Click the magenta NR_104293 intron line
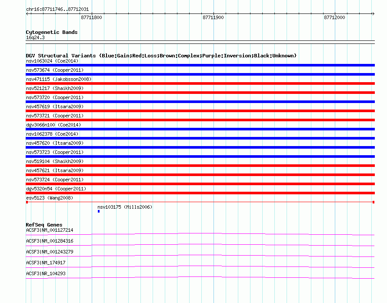Image resolution: width=387 pixels, height=303 pixels. (200, 277)
